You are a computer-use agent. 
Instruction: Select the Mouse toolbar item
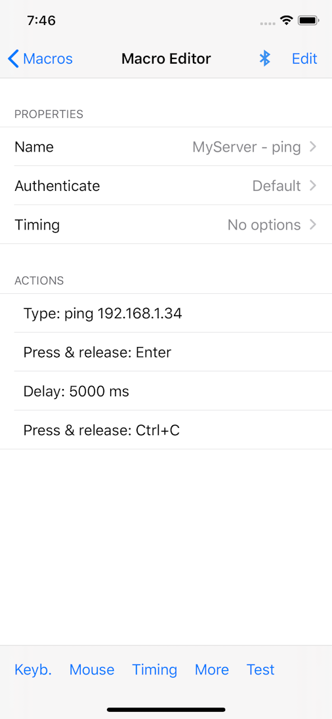(92, 670)
